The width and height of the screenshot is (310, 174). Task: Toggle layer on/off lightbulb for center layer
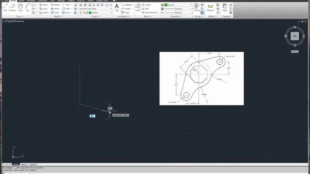click(81, 13)
